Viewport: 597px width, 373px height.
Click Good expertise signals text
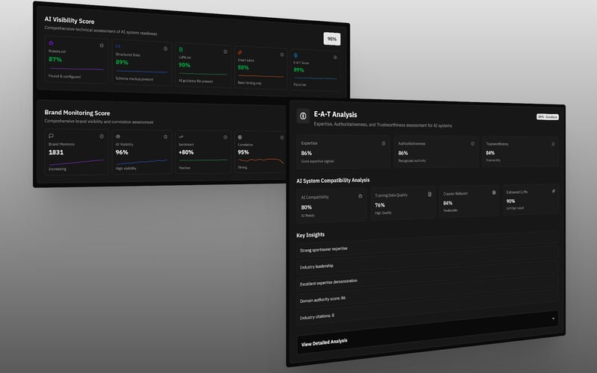point(318,161)
